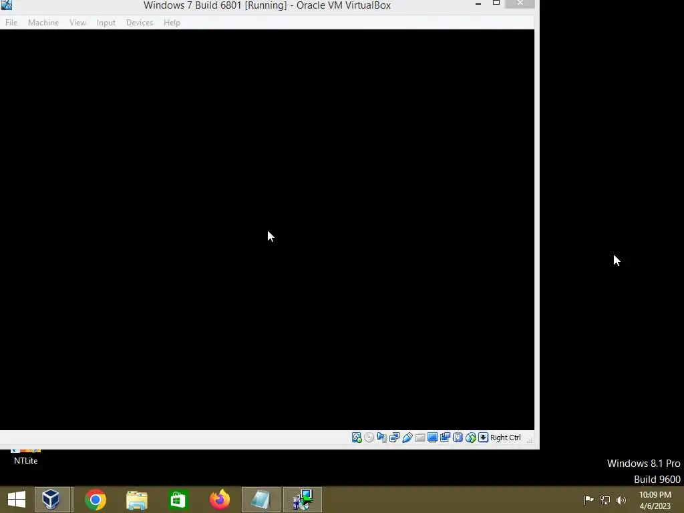Click the VirtualBox title bar app icon
The image size is (684, 513).
tap(7, 5)
